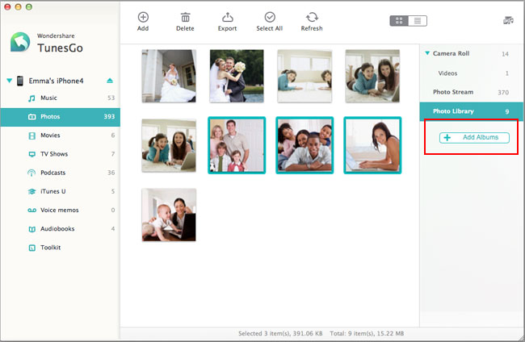Select the wedding couple hugging photo
525x342 pixels.
click(237, 76)
